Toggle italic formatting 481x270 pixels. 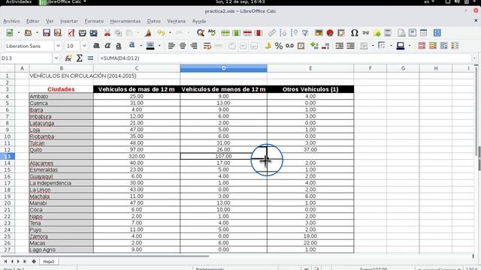(107, 46)
